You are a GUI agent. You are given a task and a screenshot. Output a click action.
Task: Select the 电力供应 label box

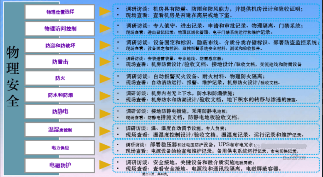click(x=60, y=148)
